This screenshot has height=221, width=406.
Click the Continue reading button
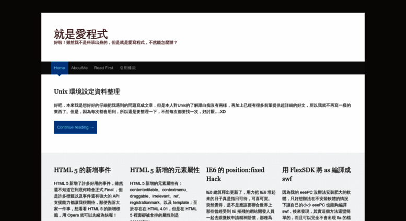click(x=75, y=127)
